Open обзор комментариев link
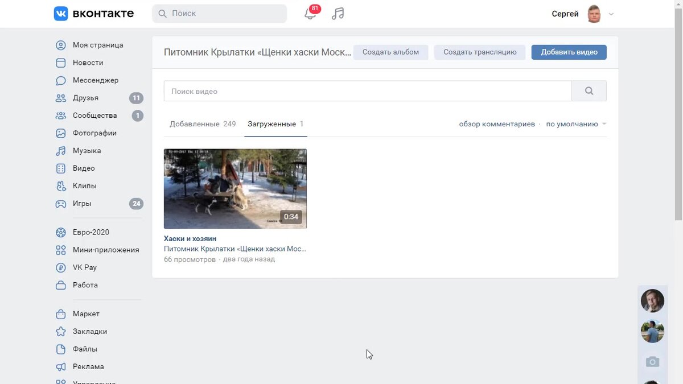The image size is (683, 384). 497,124
